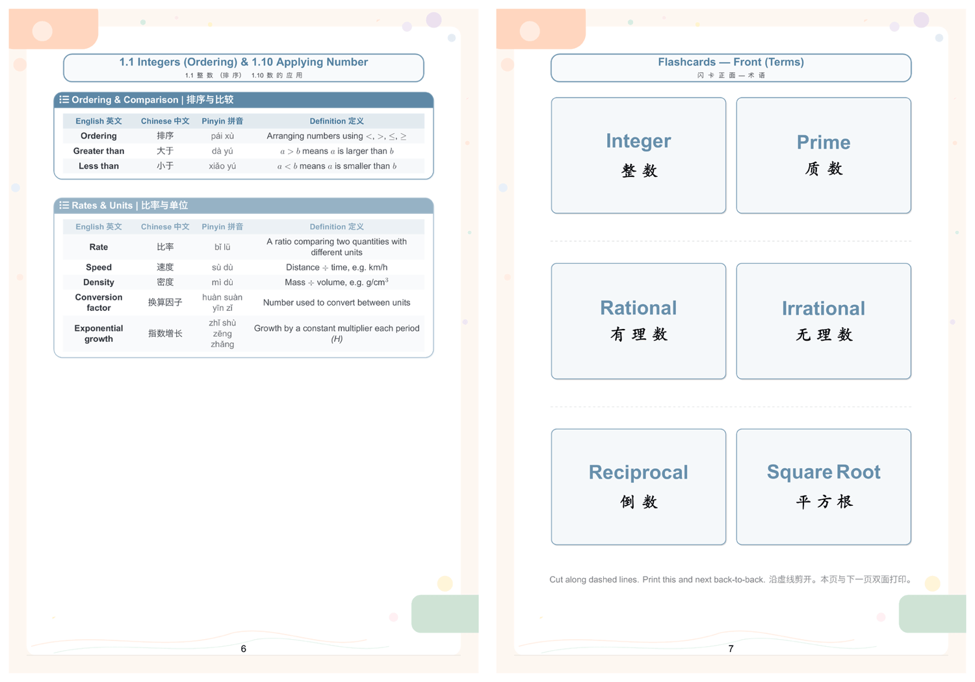This screenshot has width=975, height=682.
Task: Click the list icon beside Ordering & Comparison
Action: 64,99
